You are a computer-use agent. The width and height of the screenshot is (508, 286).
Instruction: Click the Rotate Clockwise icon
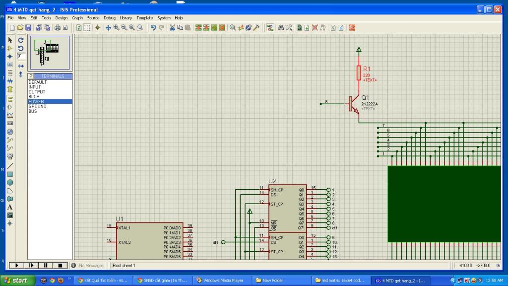21,40
